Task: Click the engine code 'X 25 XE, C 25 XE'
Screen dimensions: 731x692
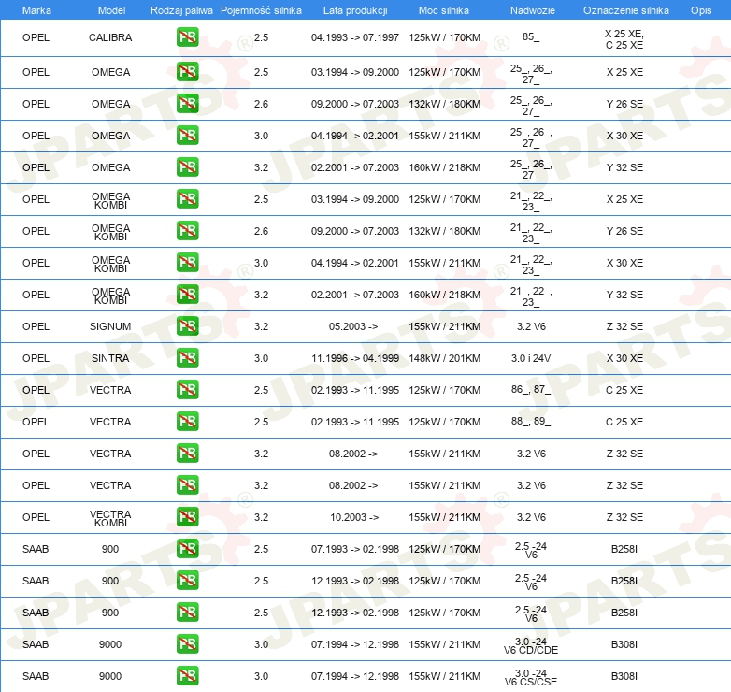Action: [624, 39]
